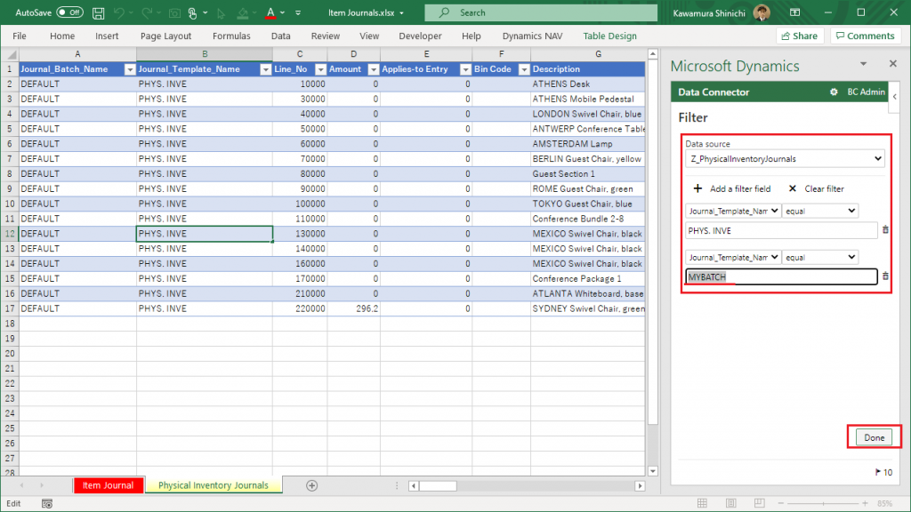The image size is (911, 512).
Task: Click the Select All corner triangle
Action: [x=11, y=54]
